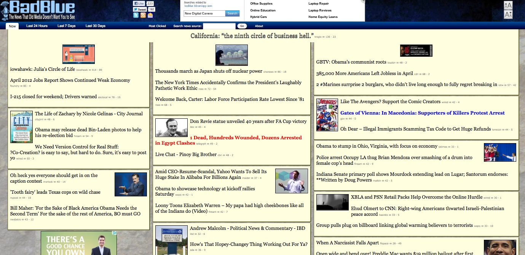This screenshot has width=525, height=255.
Task: Click the blue Search button in ad
Action: (232, 13)
